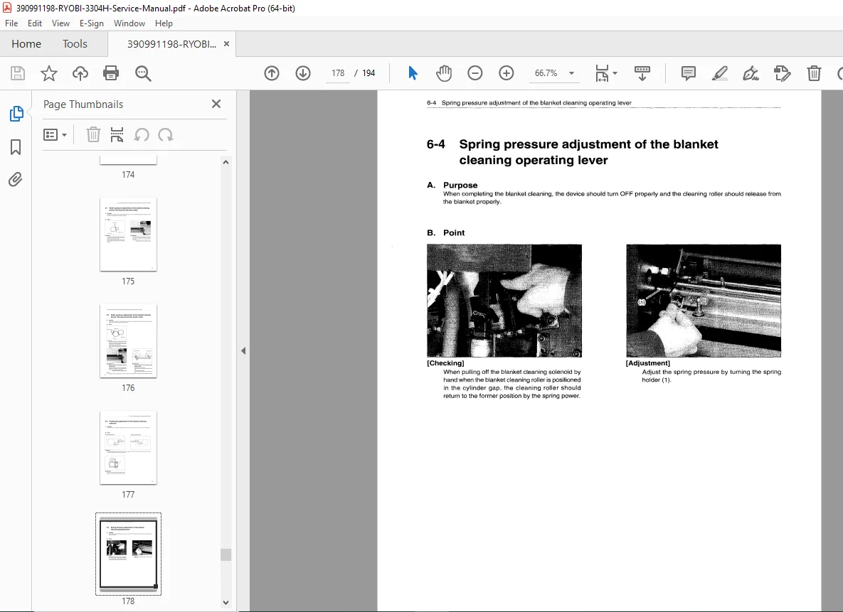Click the '[Adjustment]' caption label
843x612 pixels.
coord(648,363)
